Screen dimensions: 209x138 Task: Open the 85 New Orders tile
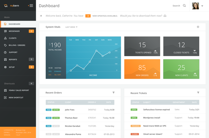[x=142, y=69]
